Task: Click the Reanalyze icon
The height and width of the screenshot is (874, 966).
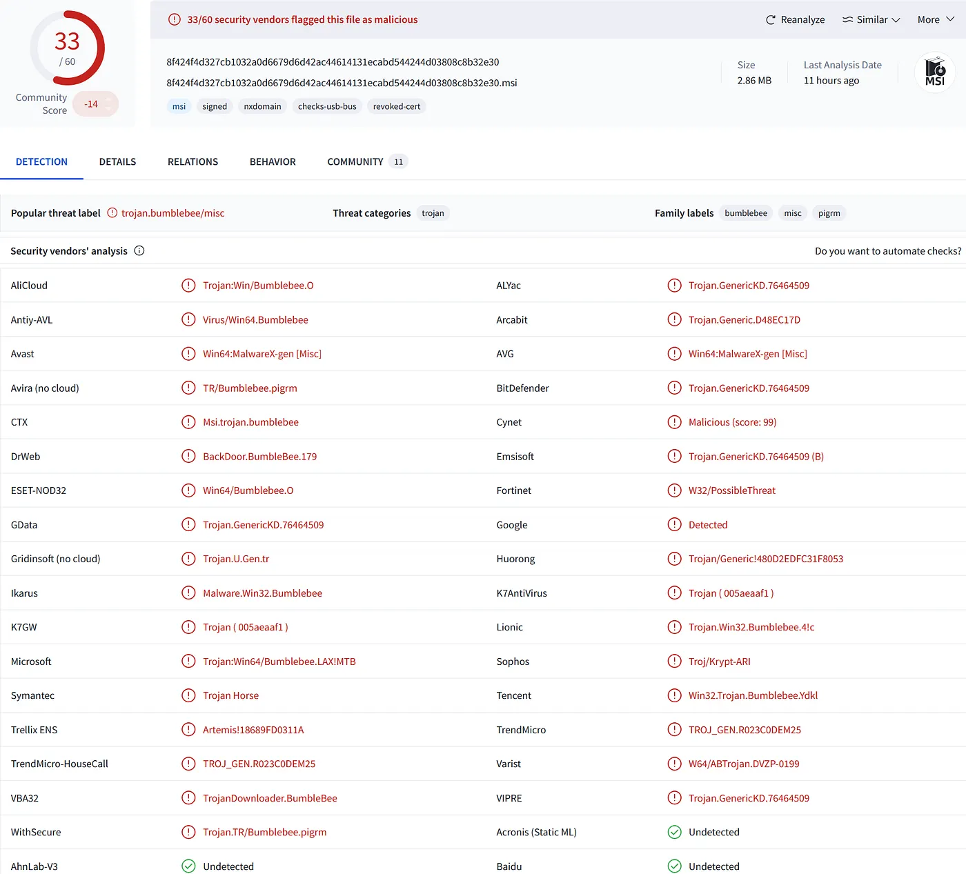Action: coord(769,19)
